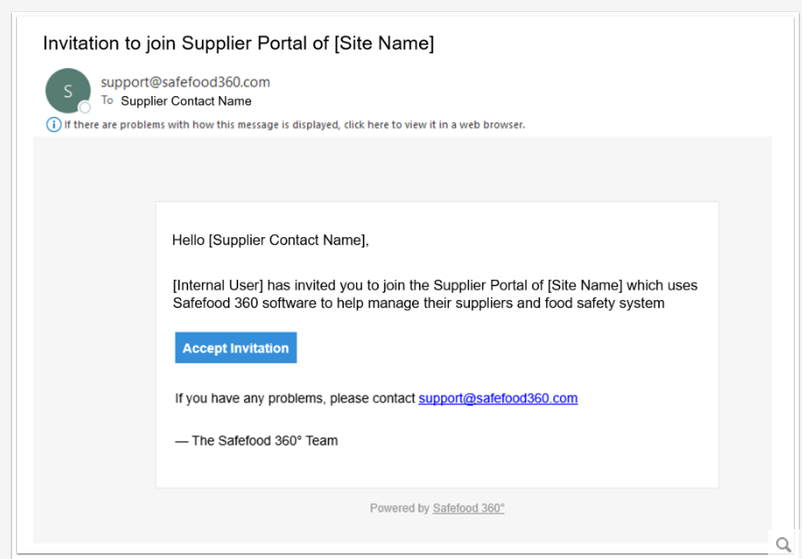Click the line starting 'Safefood 360 software'
This screenshot has height=559, width=802.
[x=418, y=303]
